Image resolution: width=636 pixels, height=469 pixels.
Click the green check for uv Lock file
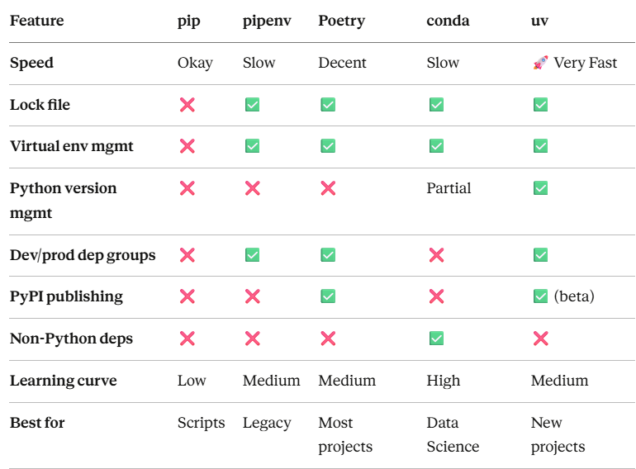541,105
